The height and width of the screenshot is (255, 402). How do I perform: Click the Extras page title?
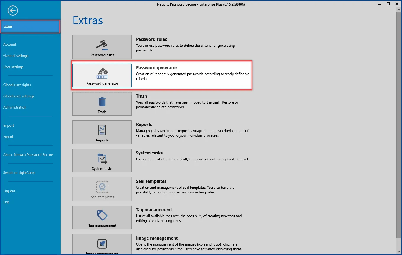[88, 20]
